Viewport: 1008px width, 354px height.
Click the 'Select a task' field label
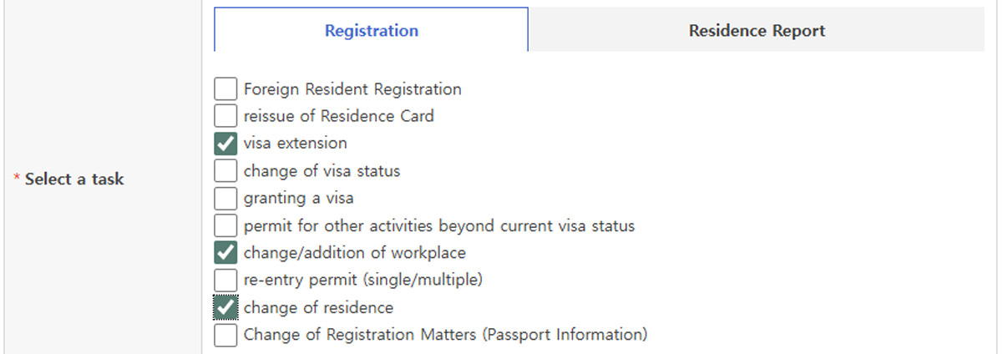[74, 179]
